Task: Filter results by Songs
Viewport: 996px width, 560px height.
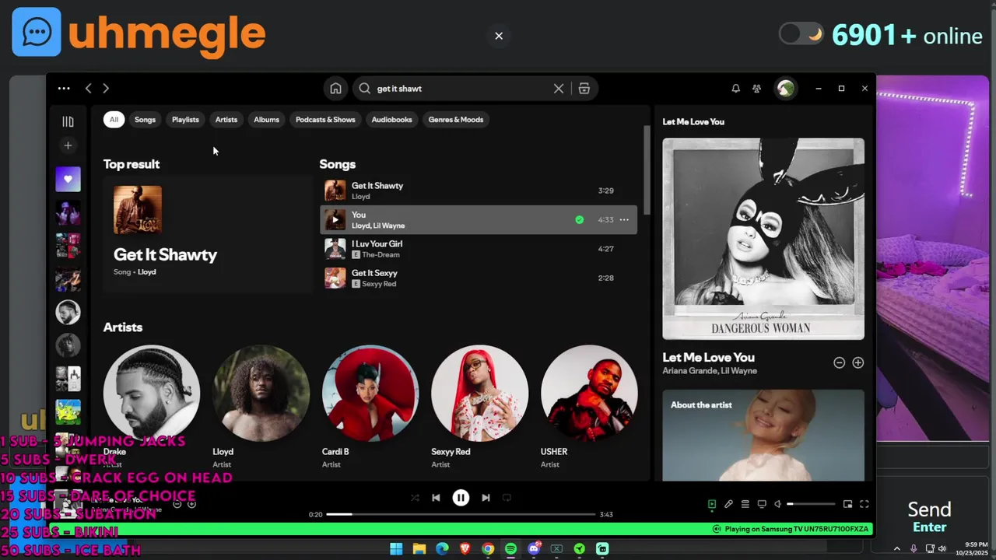Action: click(x=145, y=120)
